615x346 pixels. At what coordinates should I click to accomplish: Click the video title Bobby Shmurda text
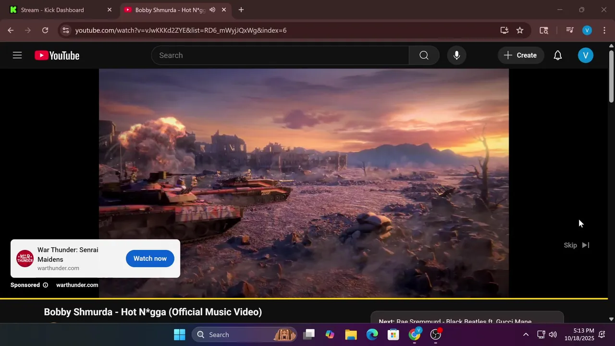[153, 312]
